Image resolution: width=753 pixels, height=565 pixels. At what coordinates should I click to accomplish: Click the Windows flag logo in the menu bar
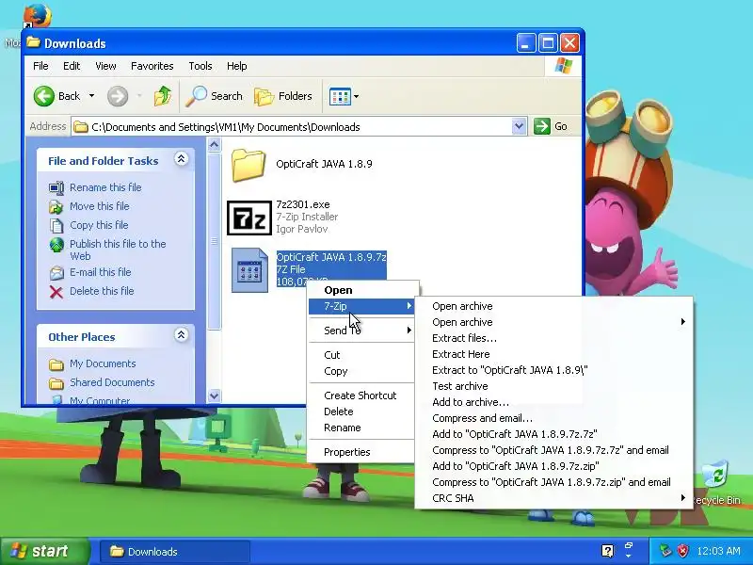pyautogui.click(x=563, y=66)
